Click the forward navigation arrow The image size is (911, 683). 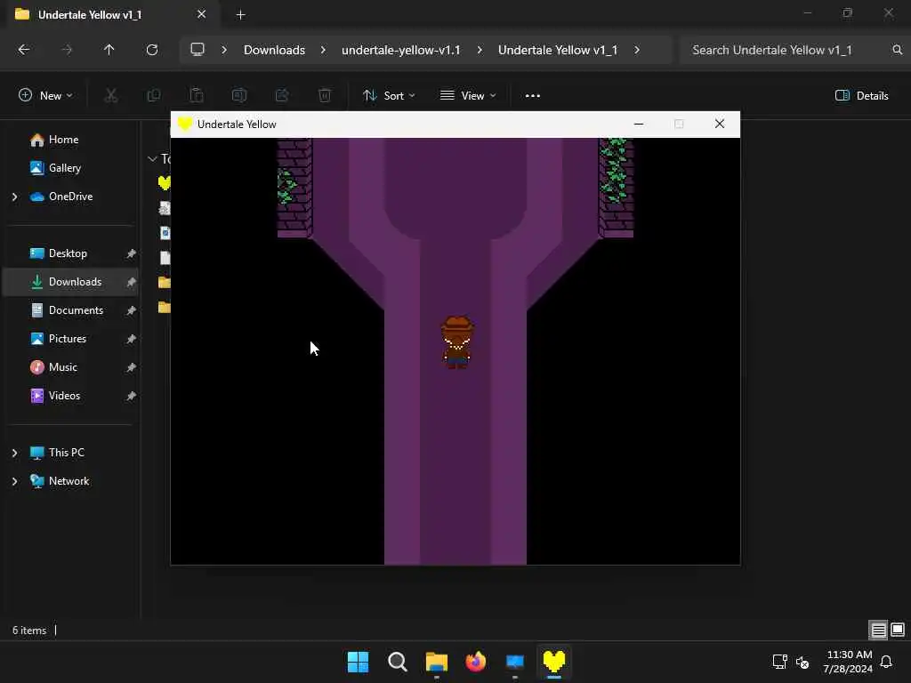(x=67, y=50)
